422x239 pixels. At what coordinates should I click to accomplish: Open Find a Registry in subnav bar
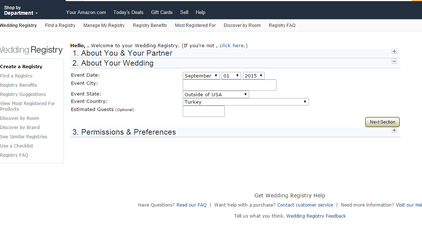60,25
